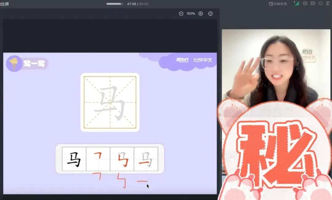This screenshot has height=200, width=332.
Task: Open the hamburger menu at top right
Action: click(328, 3)
